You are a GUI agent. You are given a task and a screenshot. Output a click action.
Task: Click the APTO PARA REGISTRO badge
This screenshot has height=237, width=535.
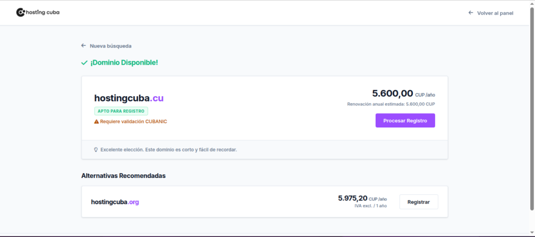[x=121, y=111]
